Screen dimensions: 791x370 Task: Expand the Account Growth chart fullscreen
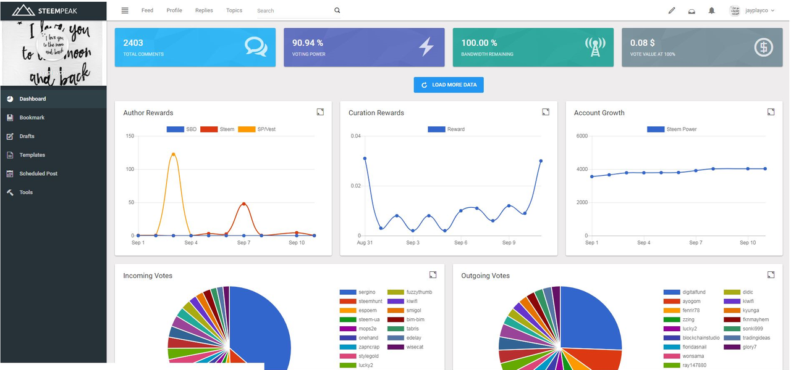click(x=771, y=112)
